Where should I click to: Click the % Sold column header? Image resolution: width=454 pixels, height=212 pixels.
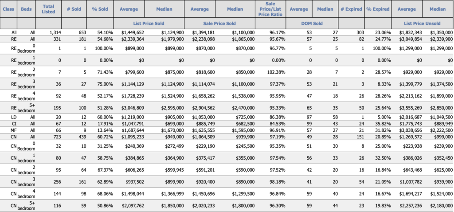(100, 9)
